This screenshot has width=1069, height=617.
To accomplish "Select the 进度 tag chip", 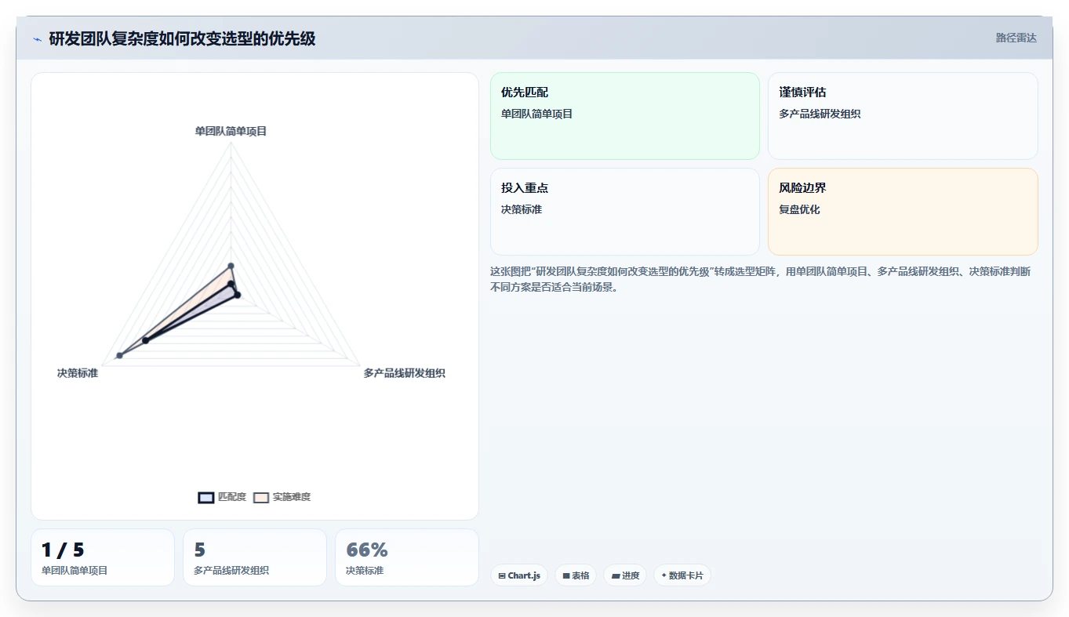I will 625,575.
